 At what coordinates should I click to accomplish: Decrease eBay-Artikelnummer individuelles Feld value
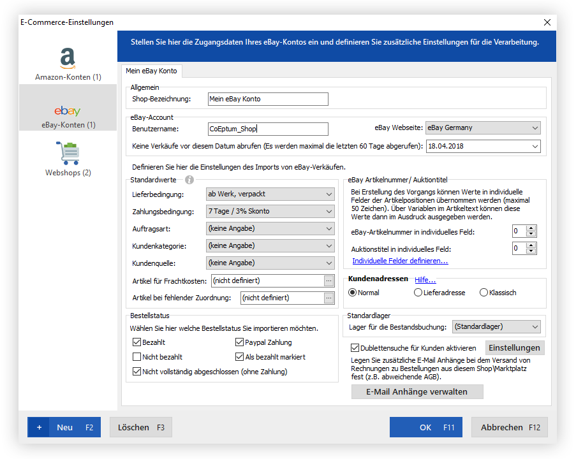click(x=531, y=234)
